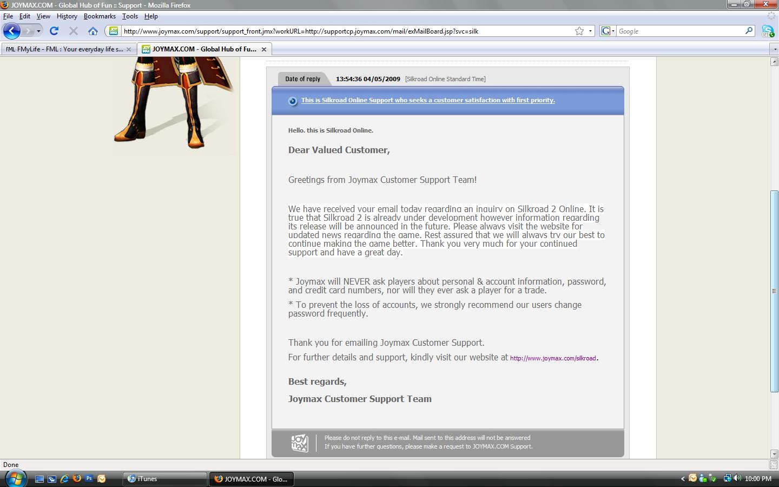The height and width of the screenshot is (487, 779).
Task: Open the search engine selector dropdown
Action: pos(608,31)
